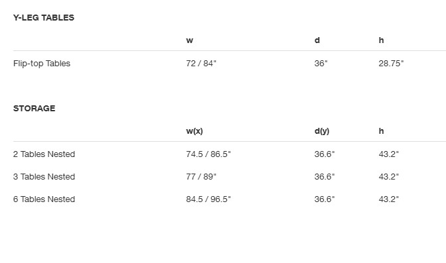The image size is (446, 263).
Task: Click the d(y) column header in Storage
Action: click(x=322, y=131)
